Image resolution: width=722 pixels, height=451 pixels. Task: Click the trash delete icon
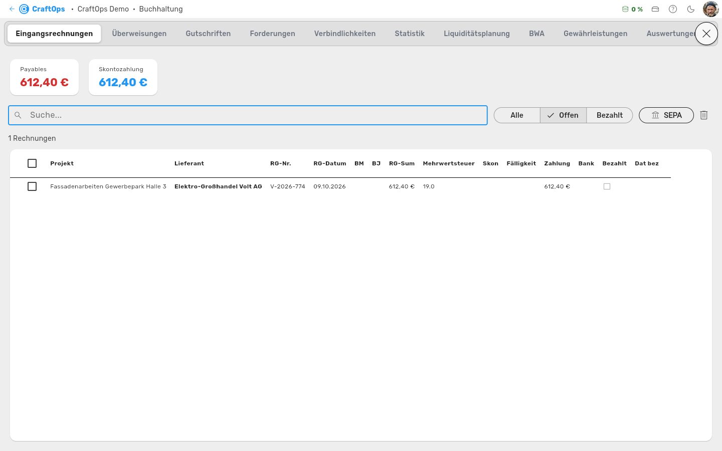[704, 115]
